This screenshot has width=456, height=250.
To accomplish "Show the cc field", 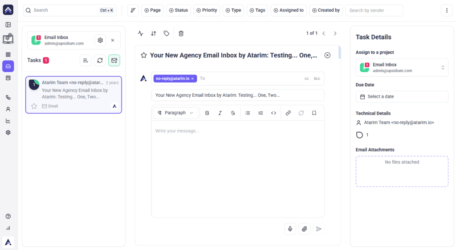I will [306, 78].
